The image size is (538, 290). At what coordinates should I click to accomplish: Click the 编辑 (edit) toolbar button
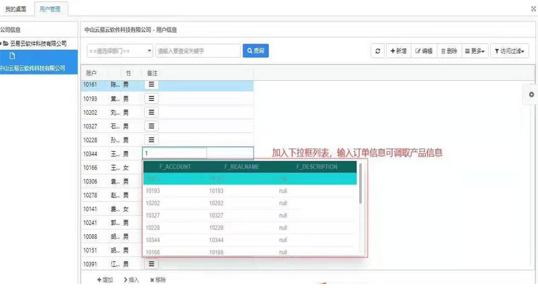pyautogui.click(x=424, y=51)
